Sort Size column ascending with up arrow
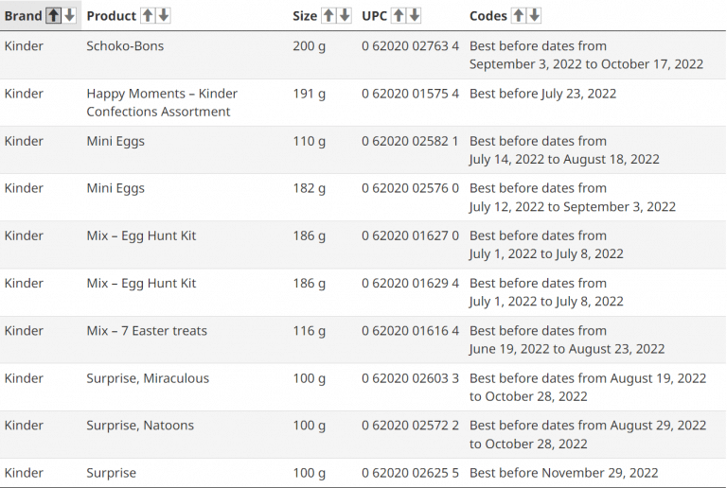 328,15
